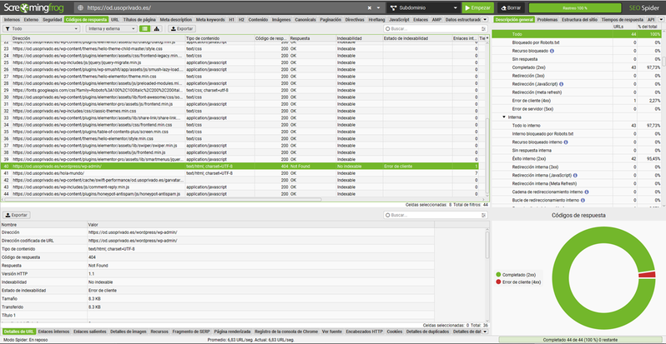Switch to list view icon
Image resolution: width=666 pixels, height=344 pixels.
pyautogui.click(x=145, y=29)
